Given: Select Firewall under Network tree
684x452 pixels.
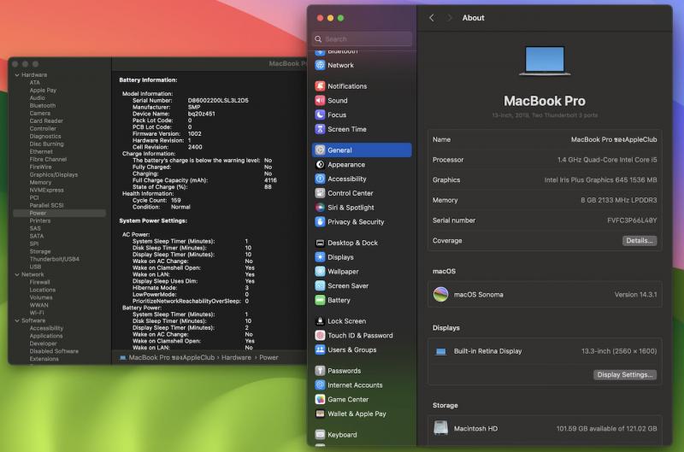Looking at the screenshot, I should tap(39, 282).
